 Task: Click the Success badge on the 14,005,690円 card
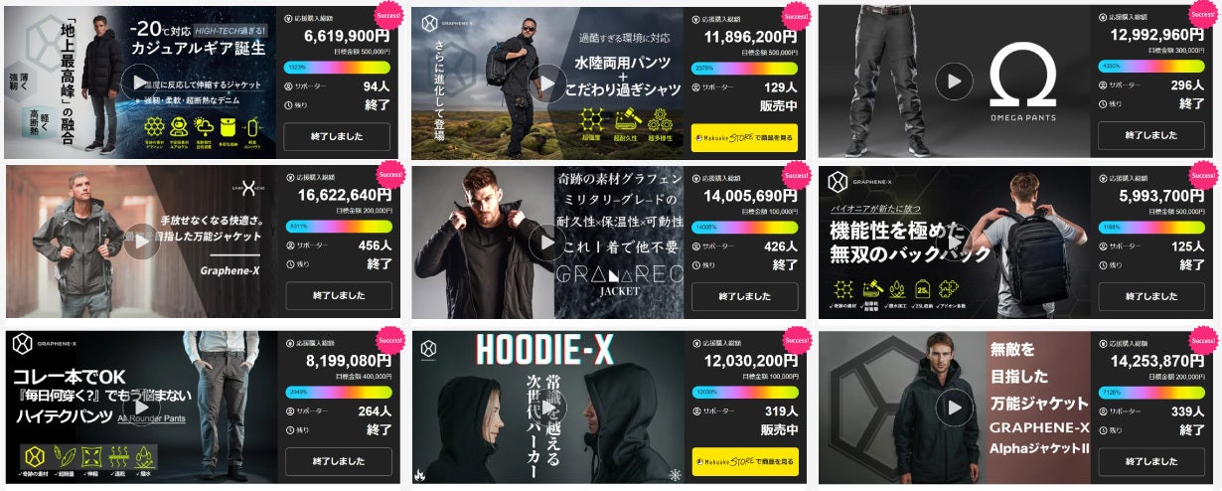(x=797, y=177)
